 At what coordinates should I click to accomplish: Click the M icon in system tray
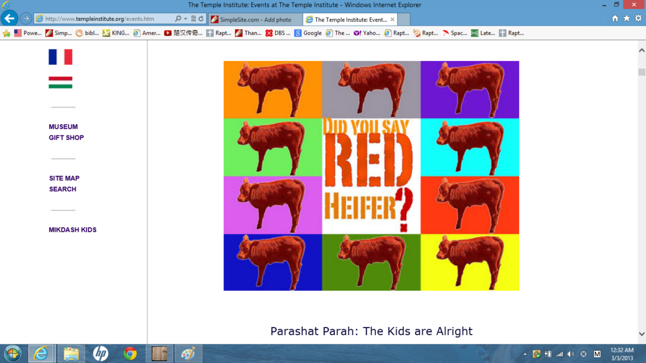[x=597, y=354]
